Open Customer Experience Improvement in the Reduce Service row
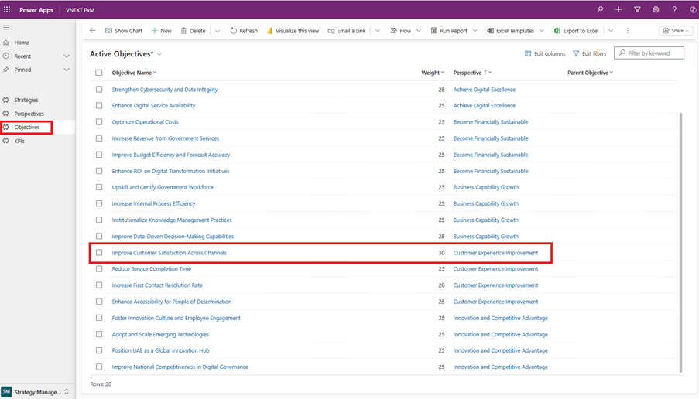Viewport: 699px width, 399px height. [x=495, y=269]
